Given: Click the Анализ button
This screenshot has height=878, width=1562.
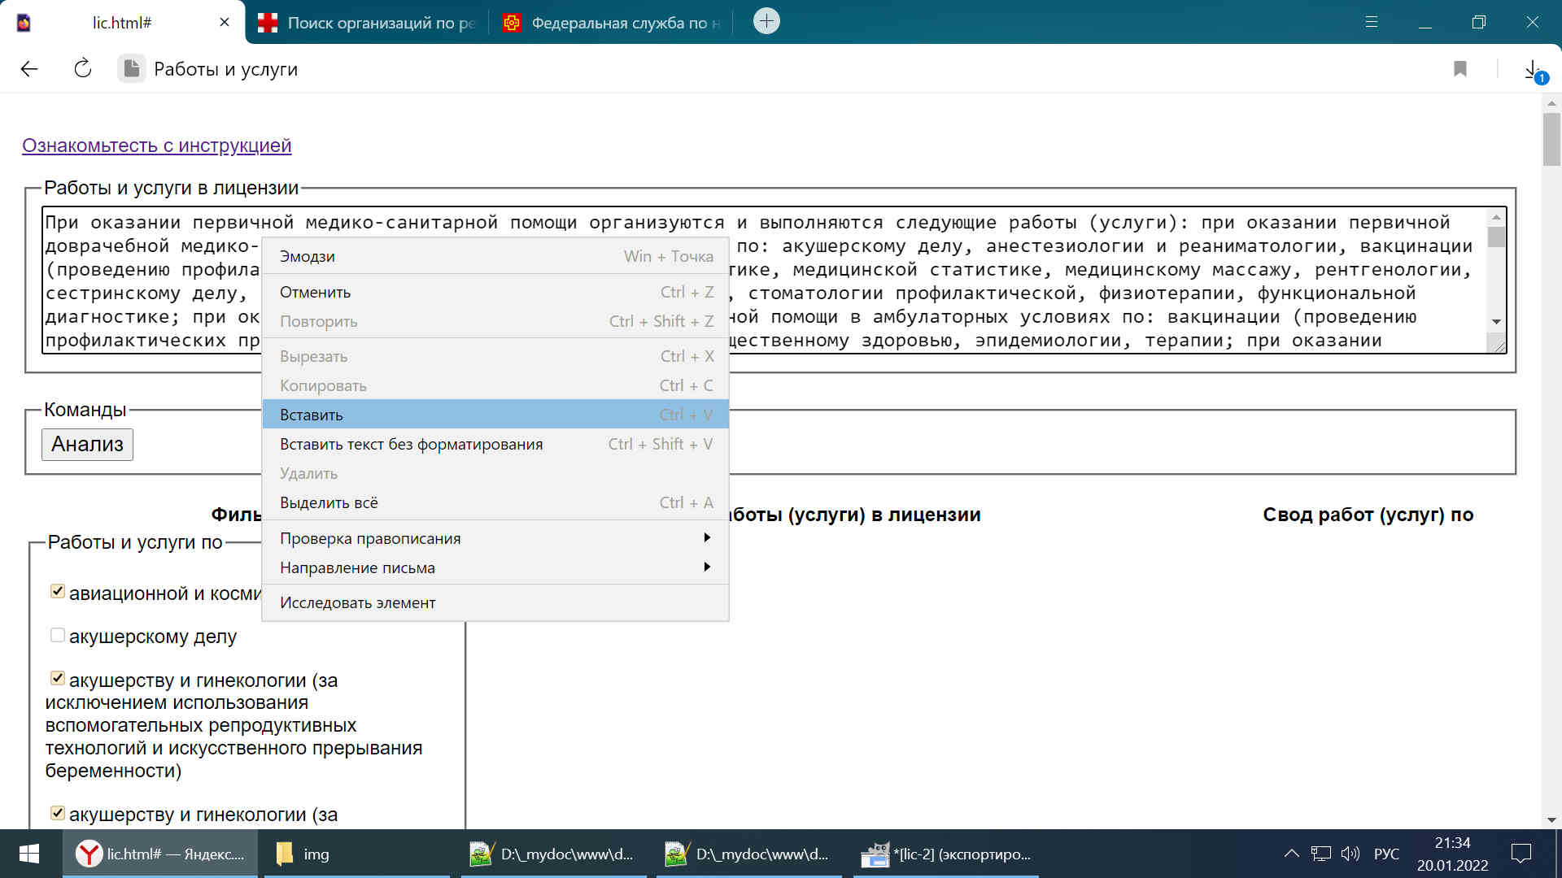Looking at the screenshot, I should (x=87, y=444).
